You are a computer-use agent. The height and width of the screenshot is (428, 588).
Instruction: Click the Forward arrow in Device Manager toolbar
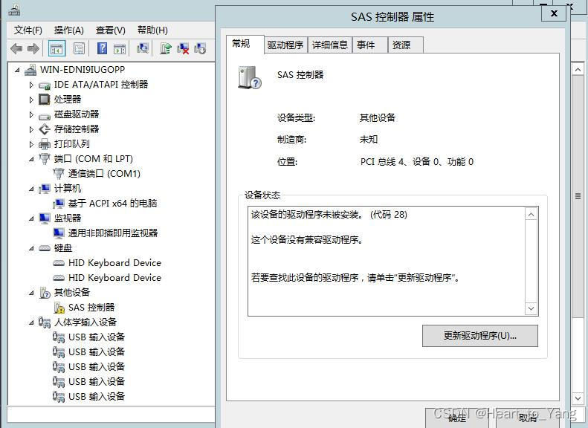(x=33, y=48)
